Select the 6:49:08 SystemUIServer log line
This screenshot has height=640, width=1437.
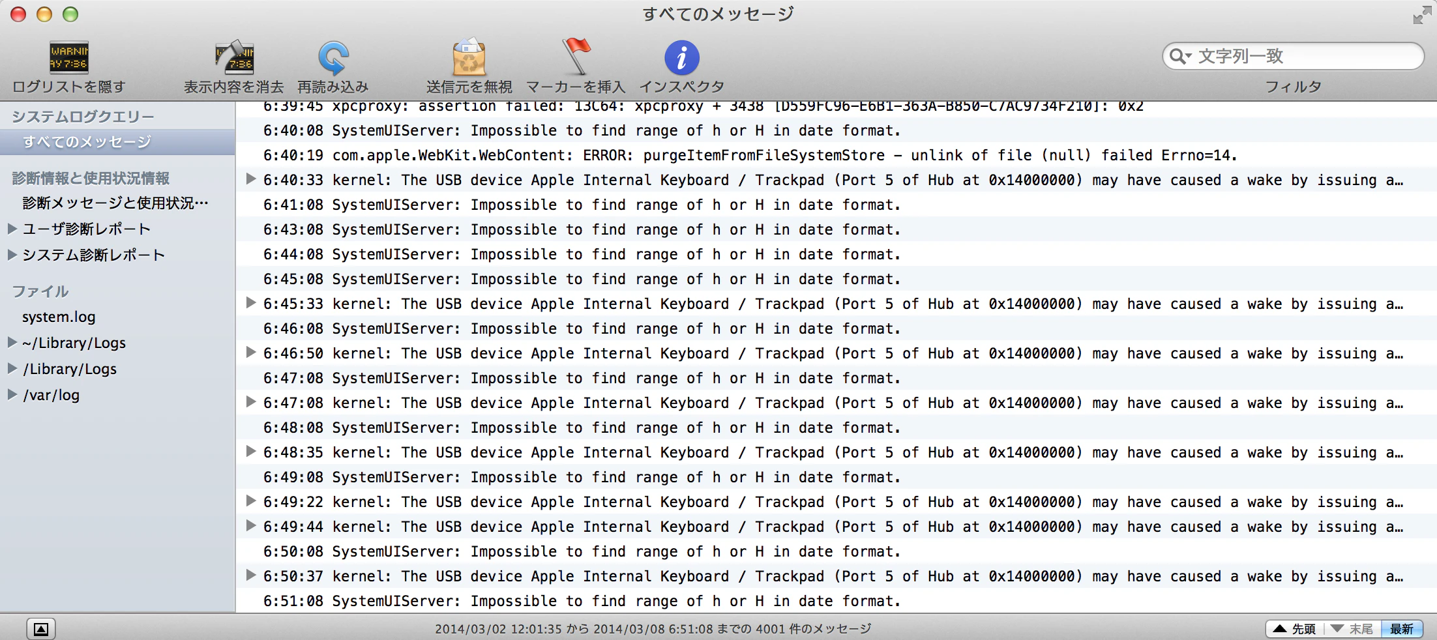tap(836, 477)
